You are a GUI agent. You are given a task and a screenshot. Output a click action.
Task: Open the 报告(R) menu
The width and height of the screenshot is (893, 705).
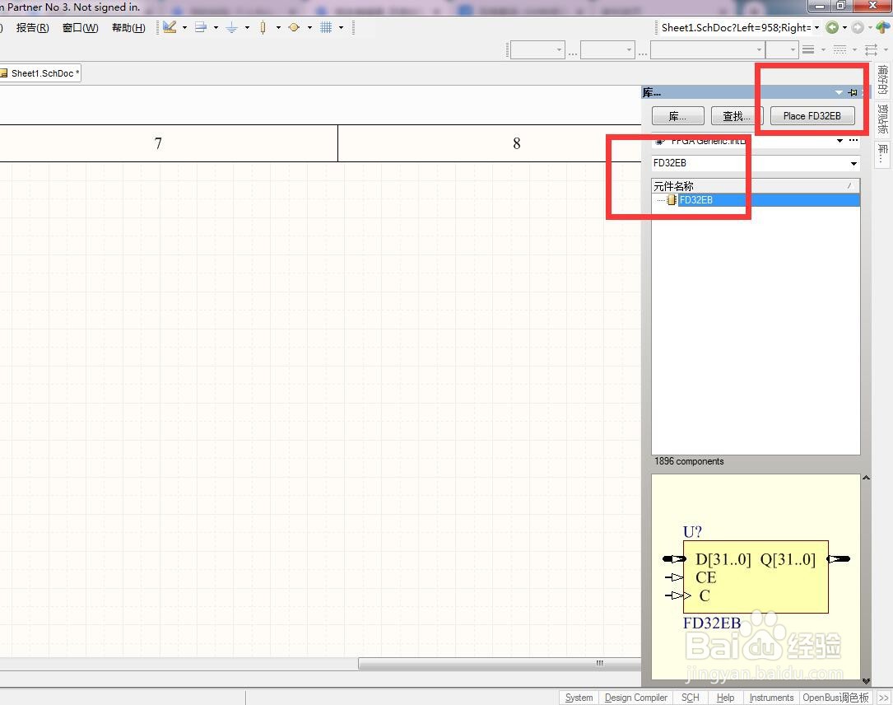[32, 27]
